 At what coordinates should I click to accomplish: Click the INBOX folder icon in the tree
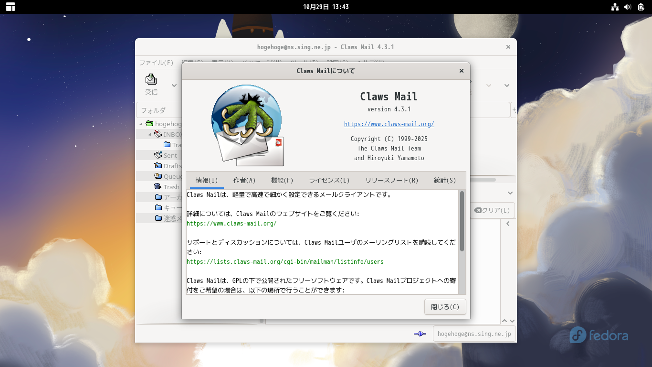pos(158,134)
